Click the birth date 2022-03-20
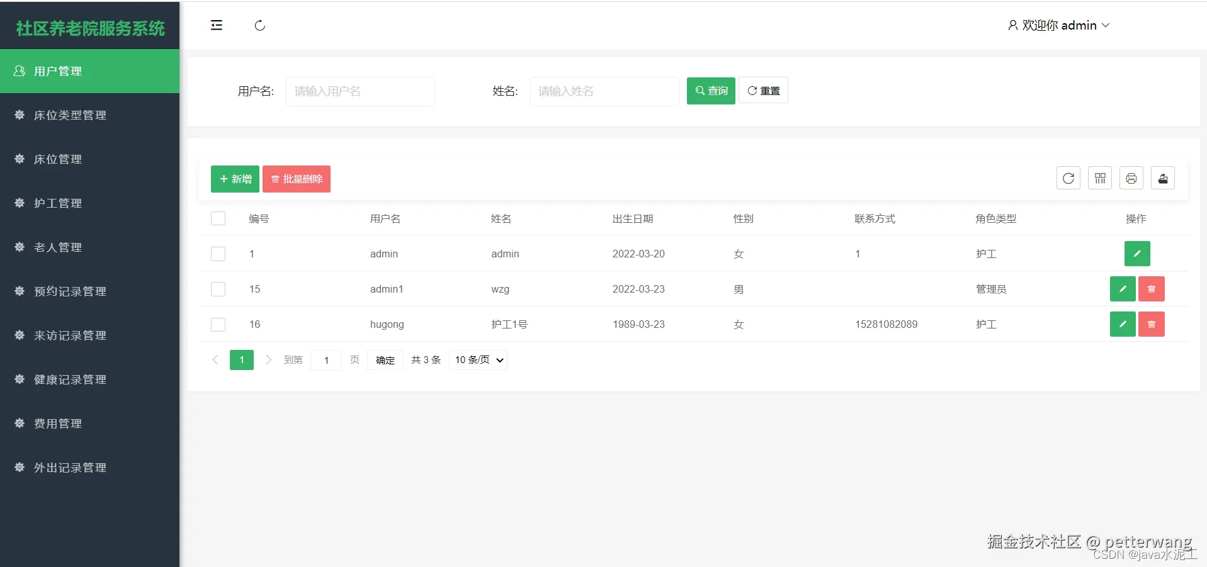This screenshot has width=1207, height=567. (638, 254)
